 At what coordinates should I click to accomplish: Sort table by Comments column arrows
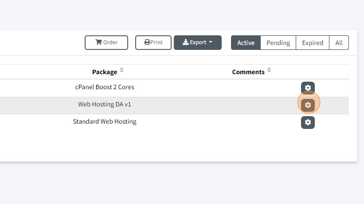269,70
